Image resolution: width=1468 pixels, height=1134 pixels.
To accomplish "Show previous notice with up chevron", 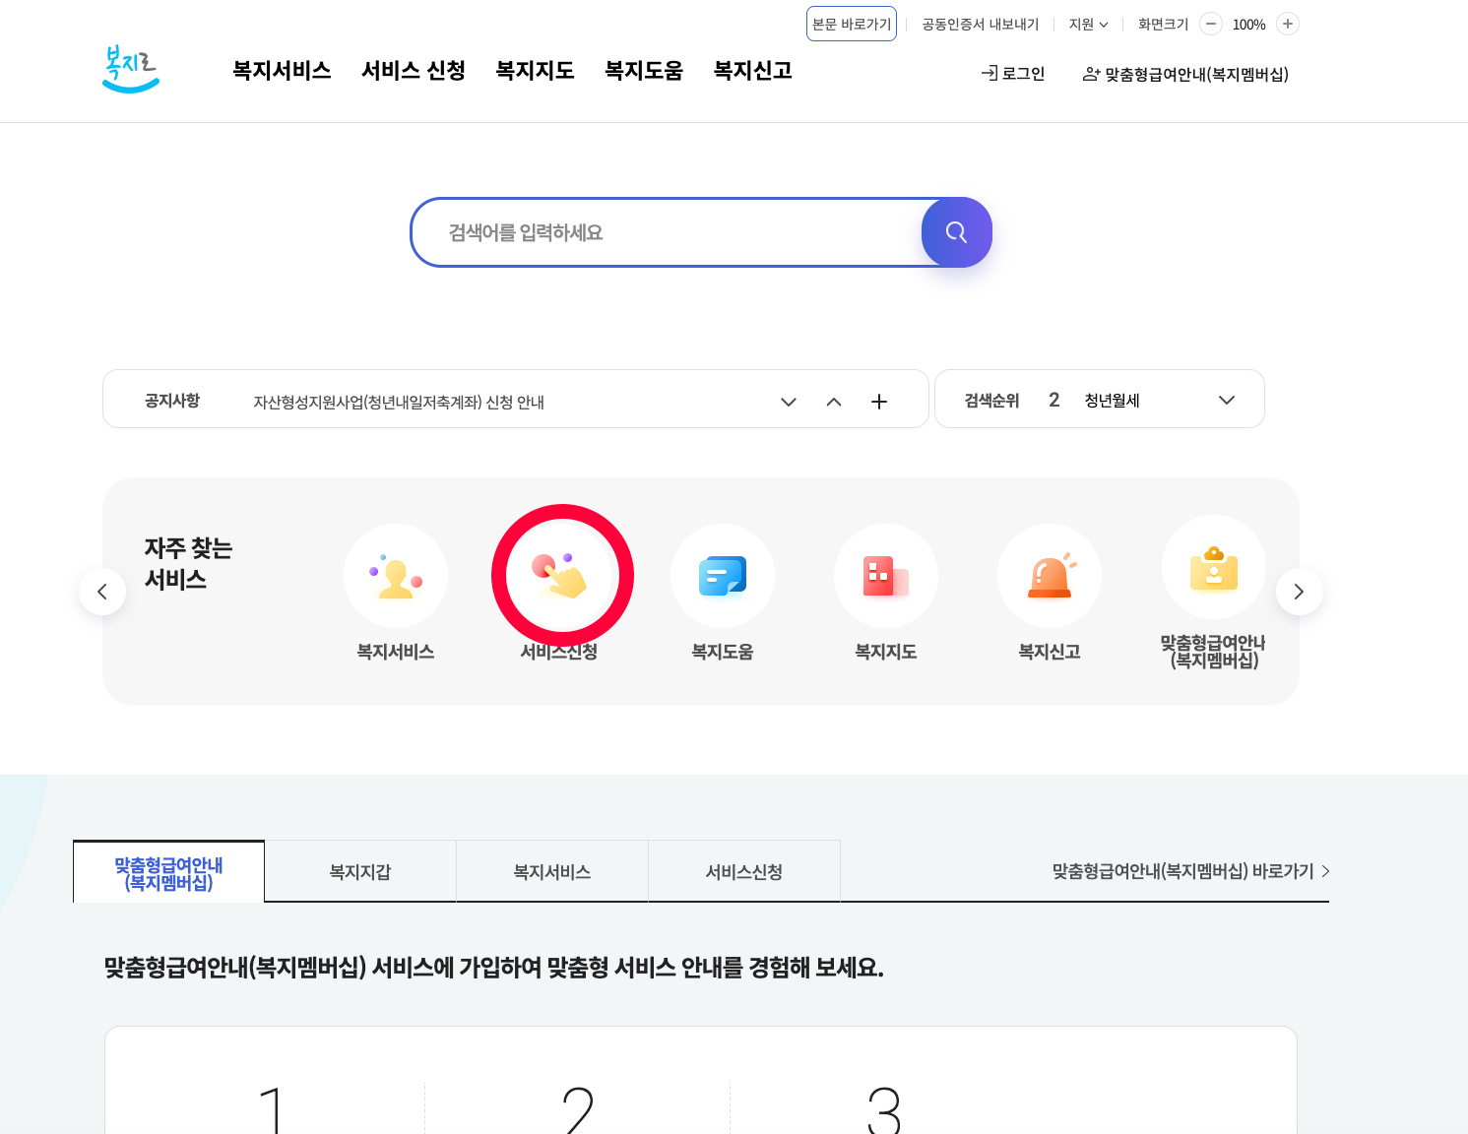I will [834, 402].
